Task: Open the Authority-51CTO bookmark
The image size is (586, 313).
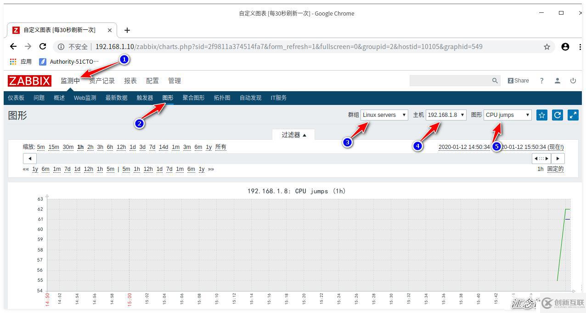Action: tap(69, 61)
